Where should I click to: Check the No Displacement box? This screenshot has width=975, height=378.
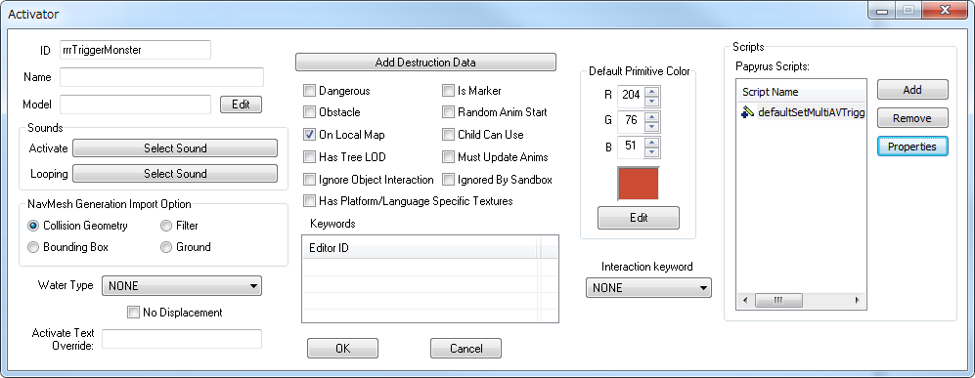click(x=133, y=313)
